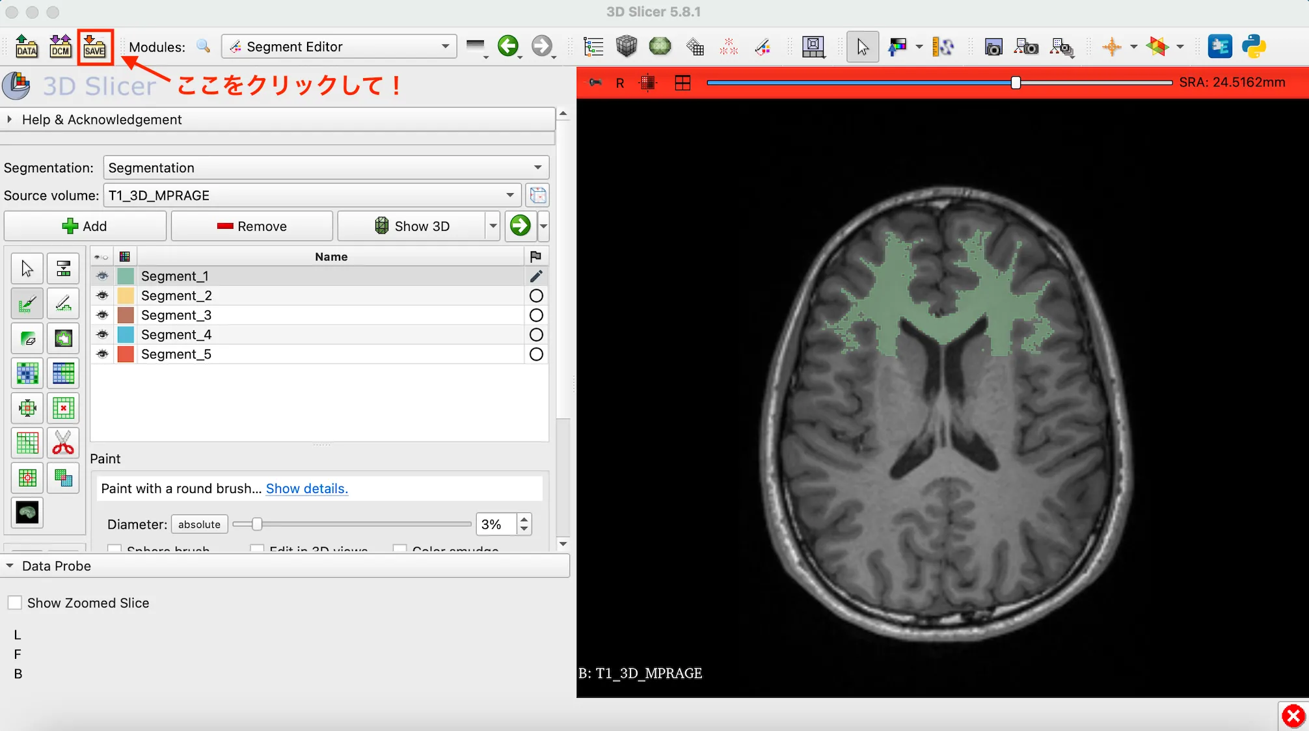
Task: Click the Remove segment button
Action: (252, 226)
